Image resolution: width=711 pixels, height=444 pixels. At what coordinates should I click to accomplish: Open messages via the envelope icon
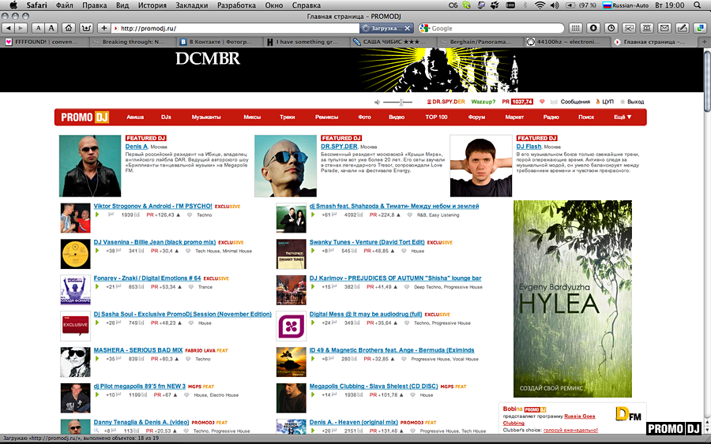tap(553, 102)
